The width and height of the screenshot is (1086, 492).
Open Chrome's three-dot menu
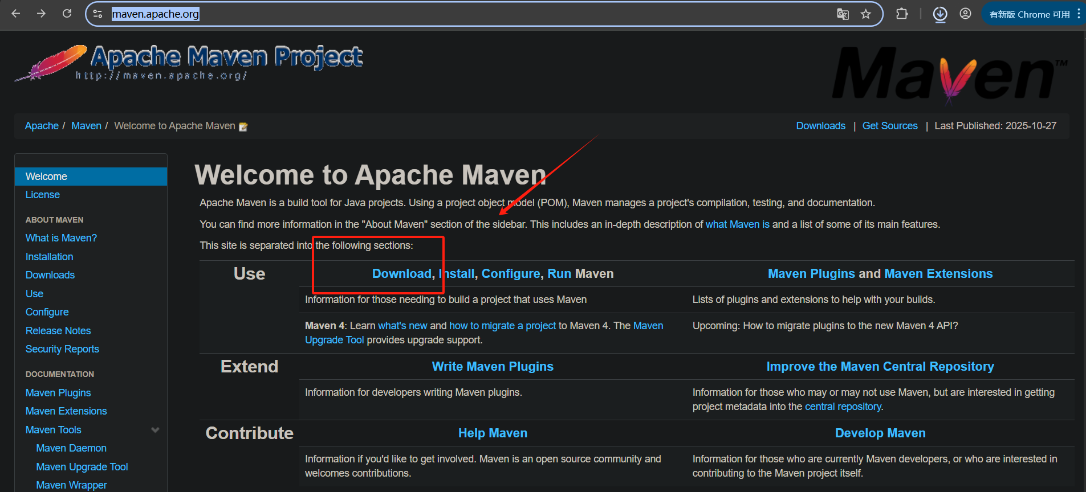click(1079, 14)
